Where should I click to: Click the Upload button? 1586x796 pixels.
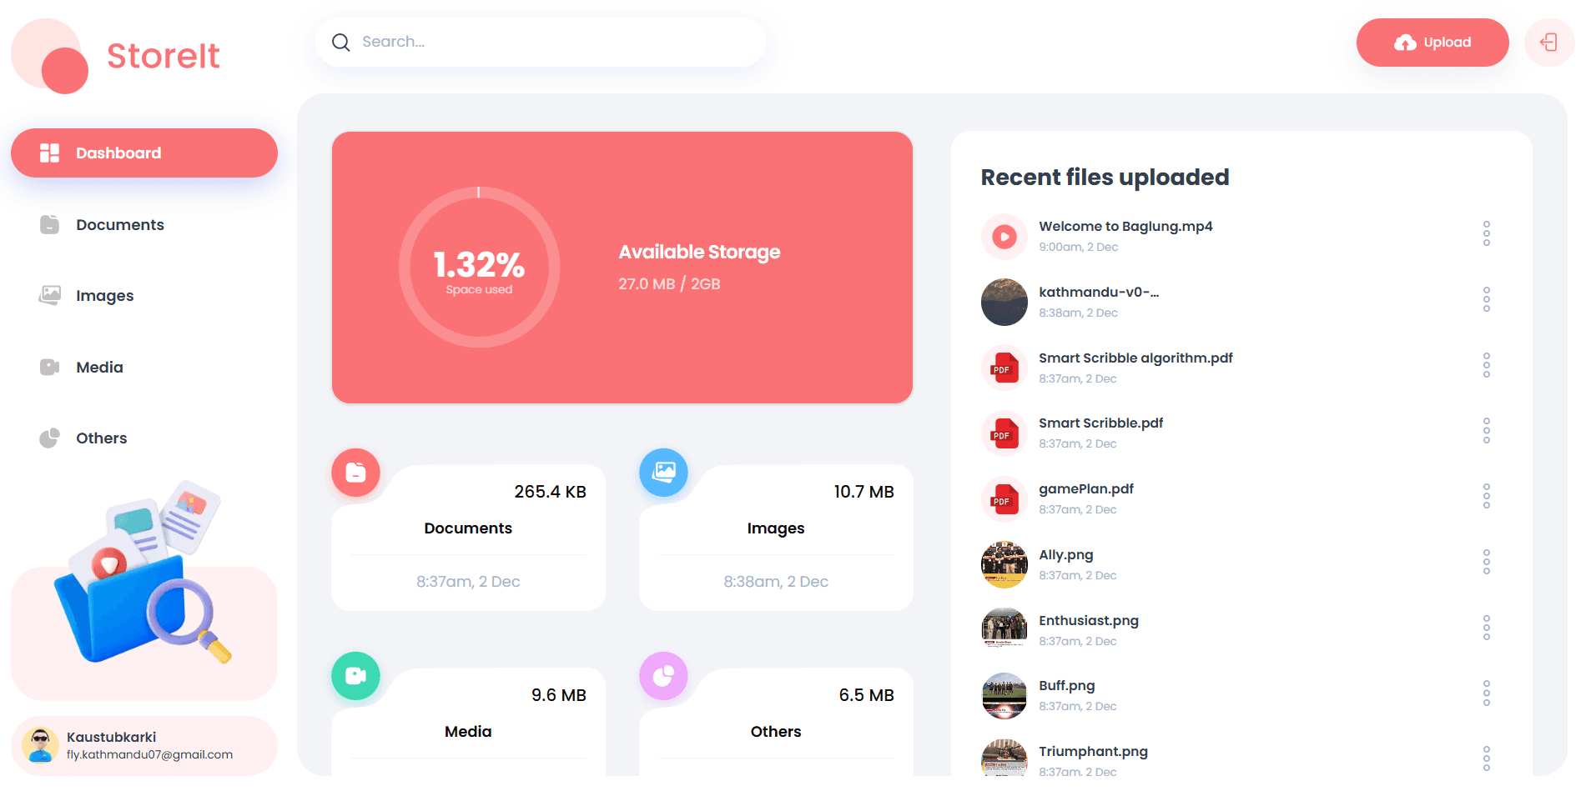1432,42
